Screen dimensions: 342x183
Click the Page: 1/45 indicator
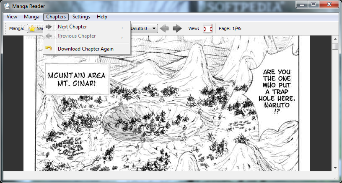pyautogui.click(x=230, y=28)
